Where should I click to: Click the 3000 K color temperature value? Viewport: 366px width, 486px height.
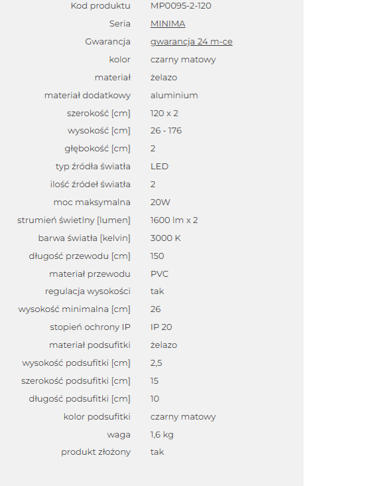point(165,238)
